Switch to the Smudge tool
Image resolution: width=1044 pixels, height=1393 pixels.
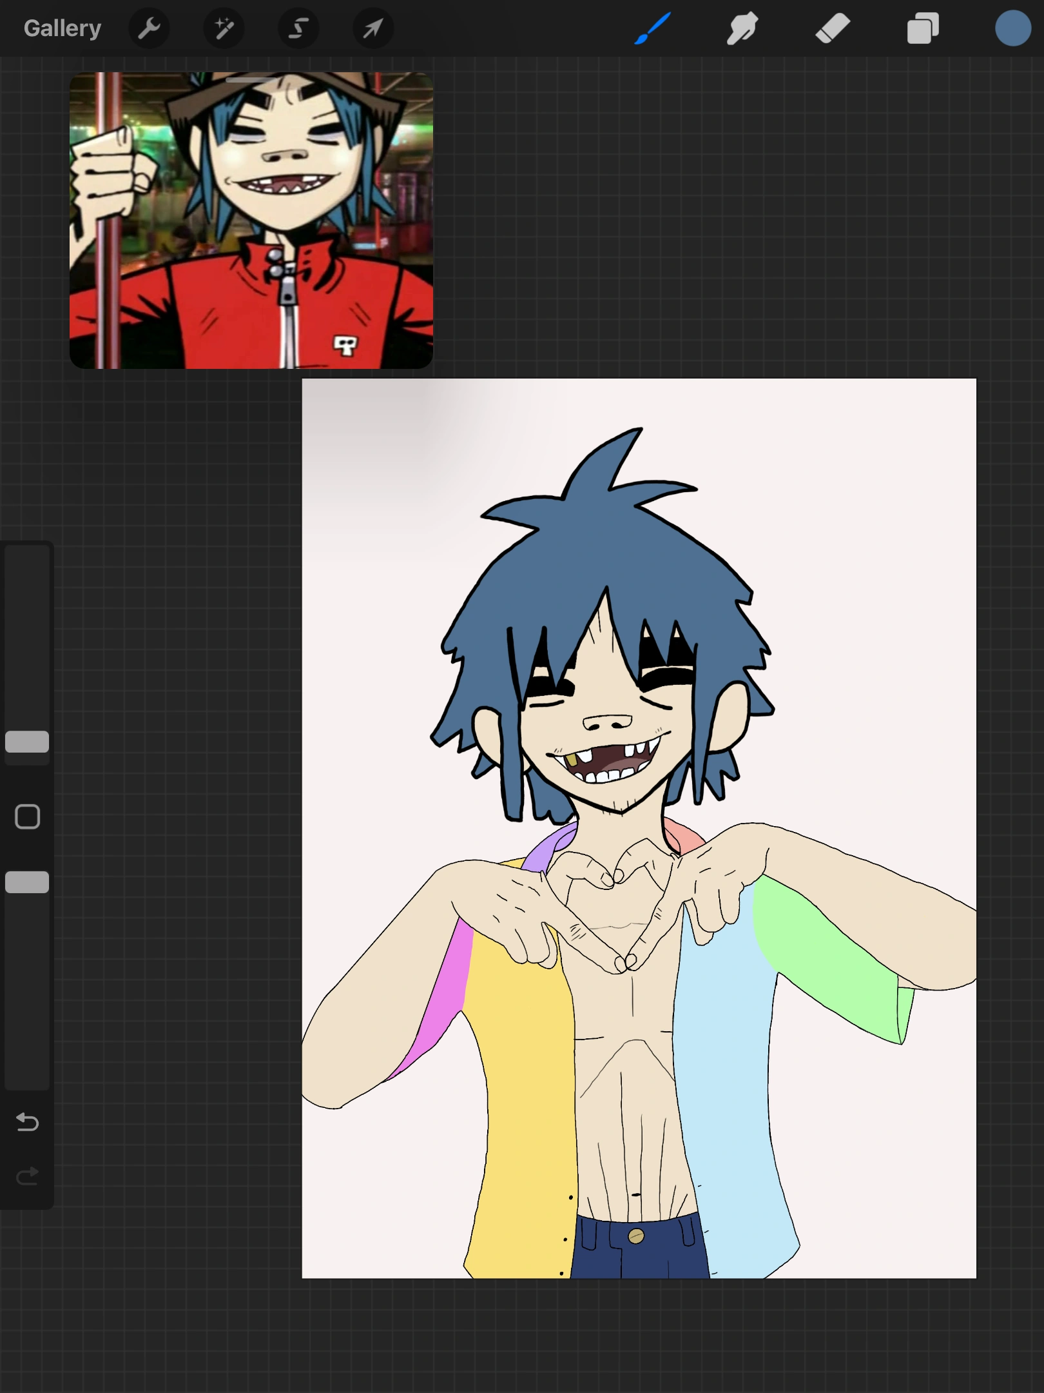[741, 28]
